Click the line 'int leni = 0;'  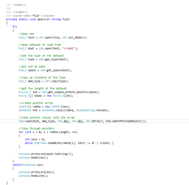click(x=35, y=140)
